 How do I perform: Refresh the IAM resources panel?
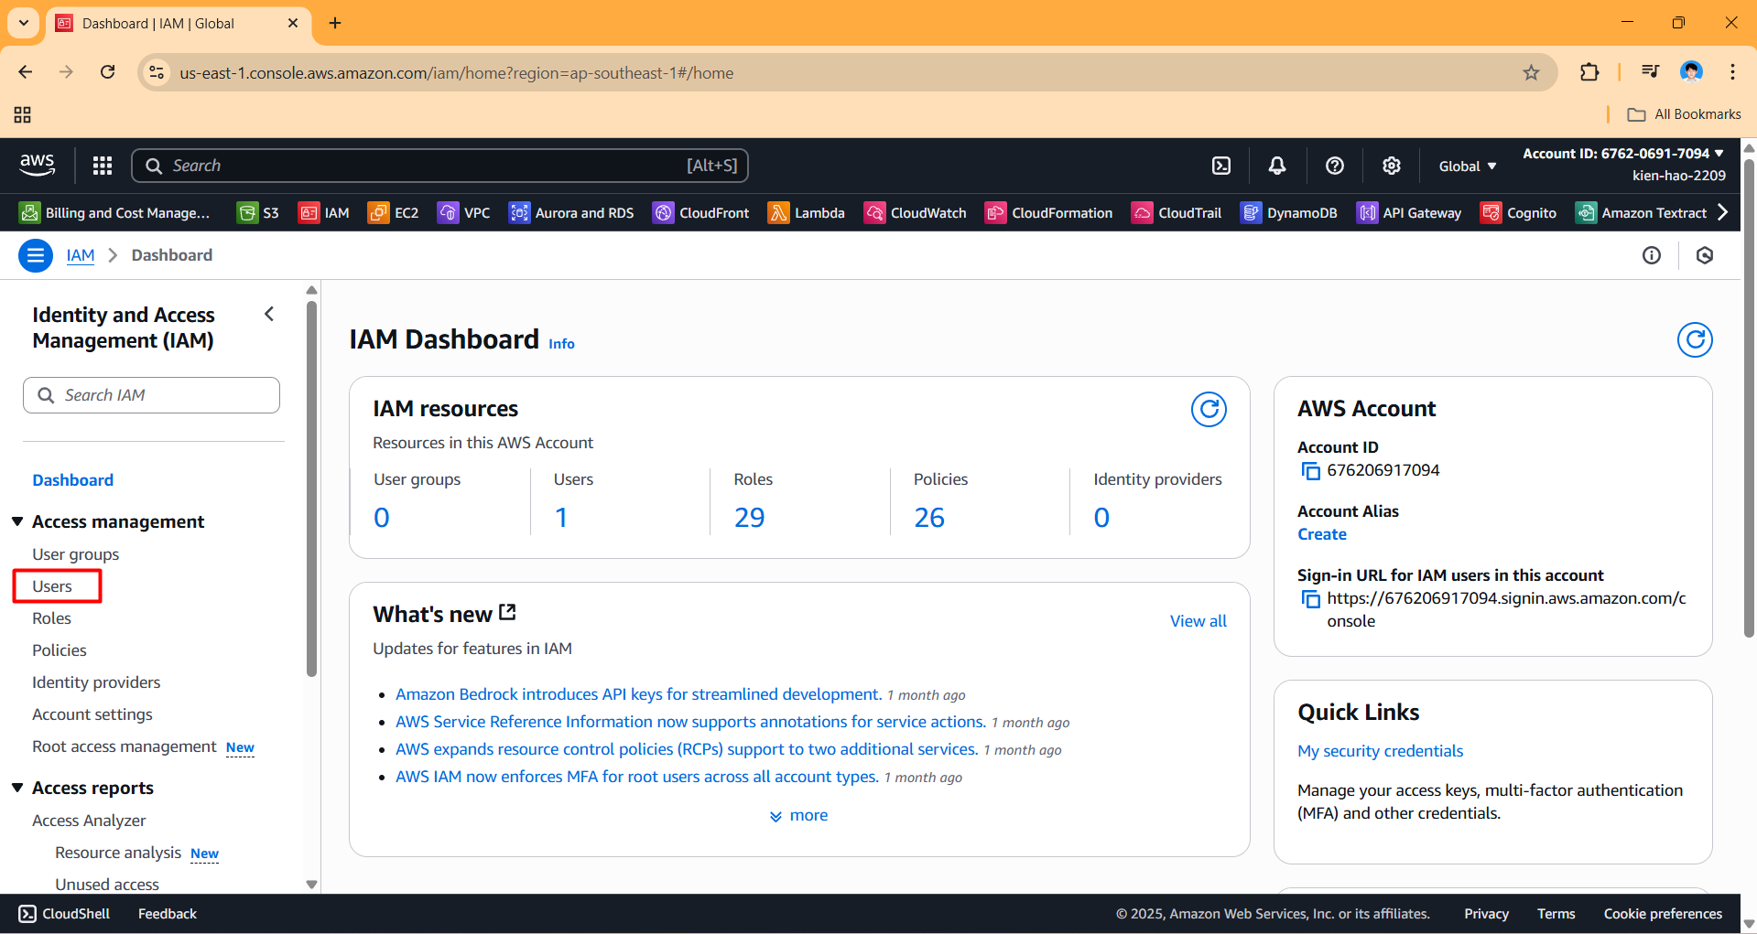(1208, 410)
